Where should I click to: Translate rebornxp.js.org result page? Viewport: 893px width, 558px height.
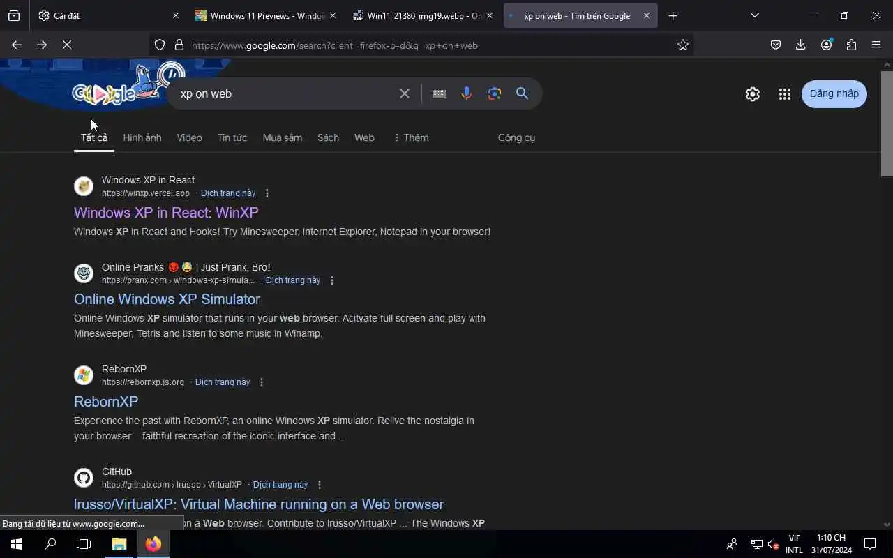(x=223, y=382)
